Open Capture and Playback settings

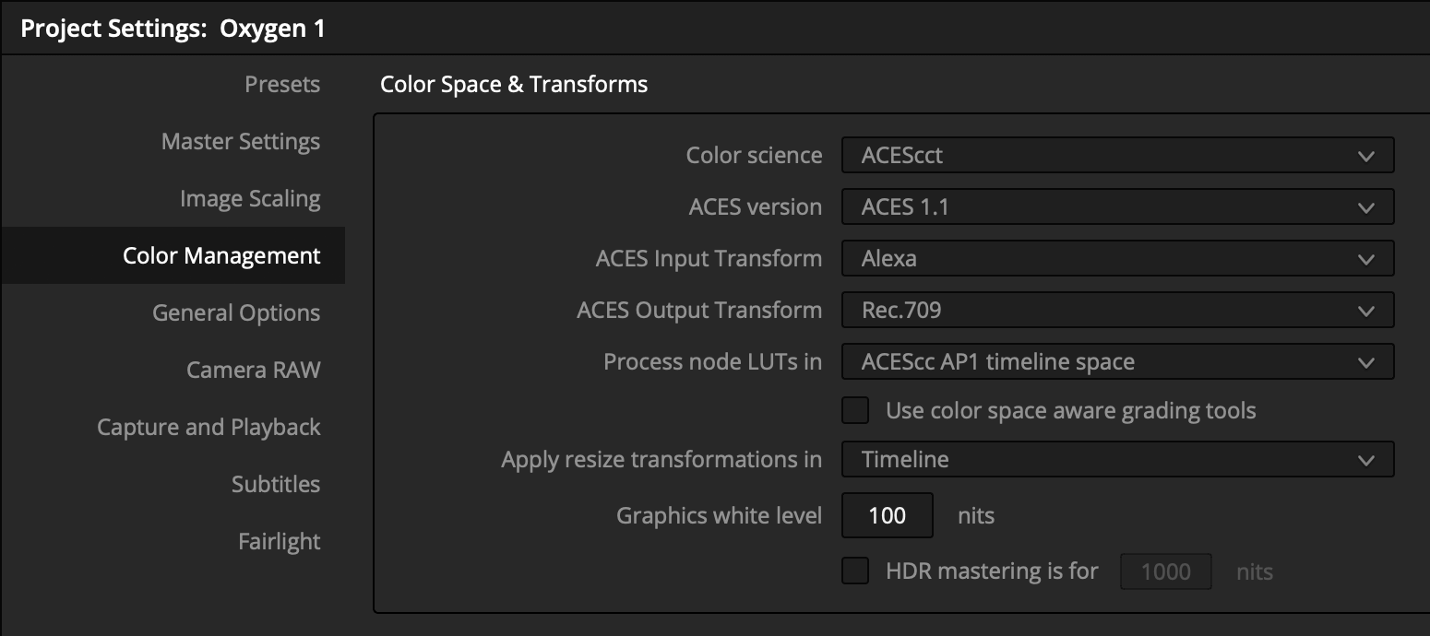[x=209, y=427]
